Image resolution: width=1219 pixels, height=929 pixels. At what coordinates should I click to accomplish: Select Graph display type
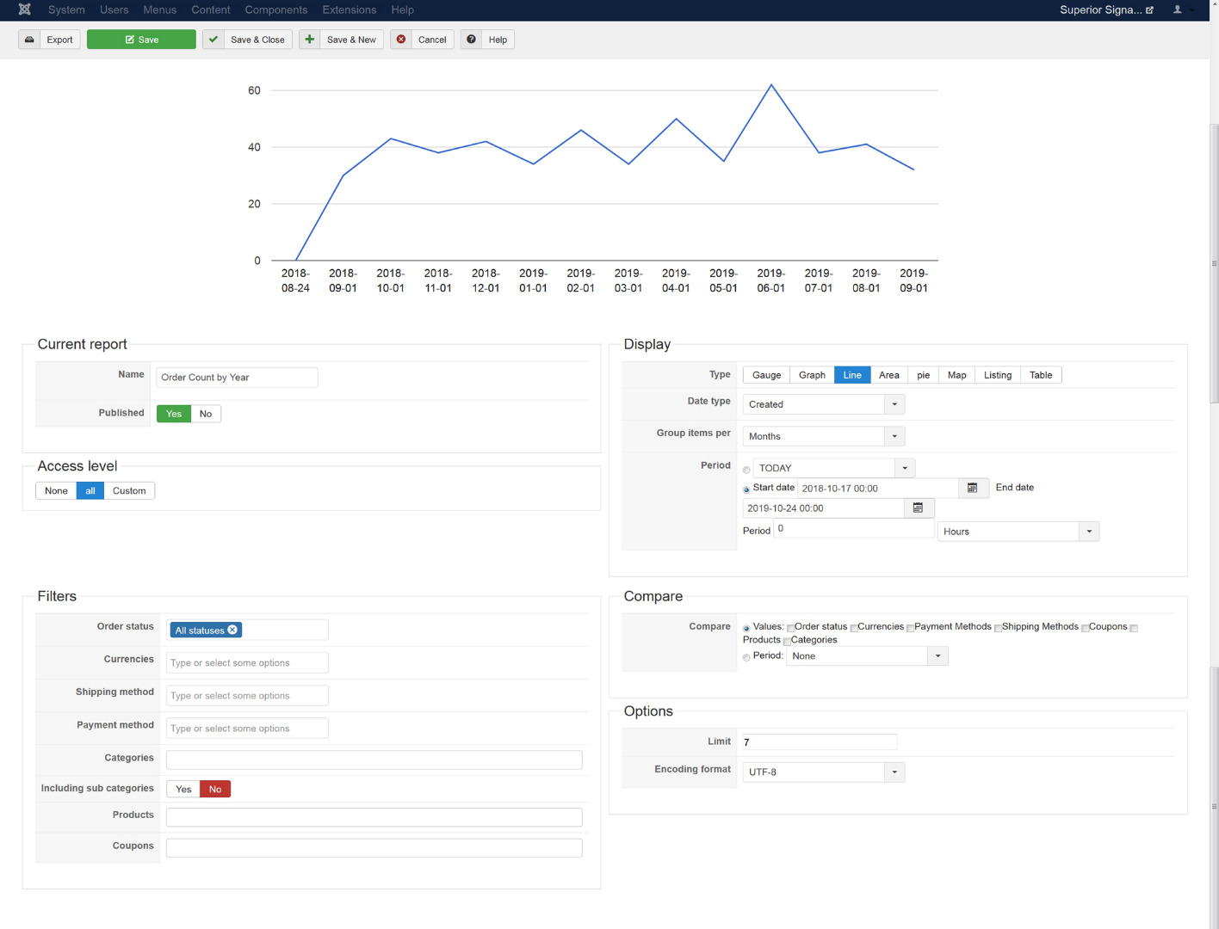coord(812,375)
